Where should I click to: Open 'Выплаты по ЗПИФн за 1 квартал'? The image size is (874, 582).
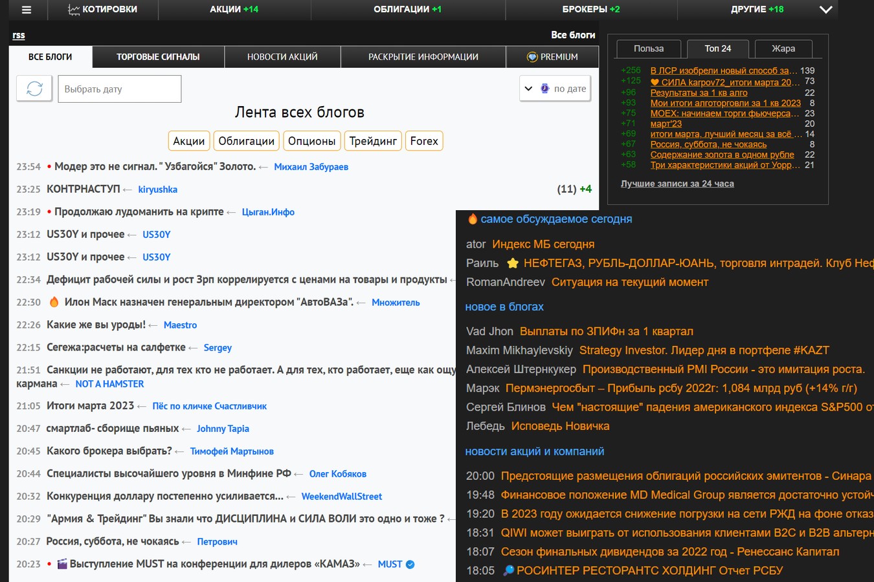coord(607,331)
